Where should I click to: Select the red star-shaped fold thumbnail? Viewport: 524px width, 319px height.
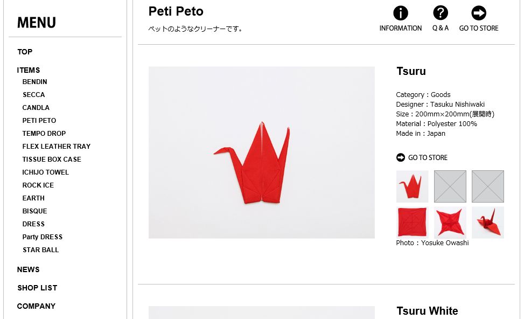coord(450,222)
